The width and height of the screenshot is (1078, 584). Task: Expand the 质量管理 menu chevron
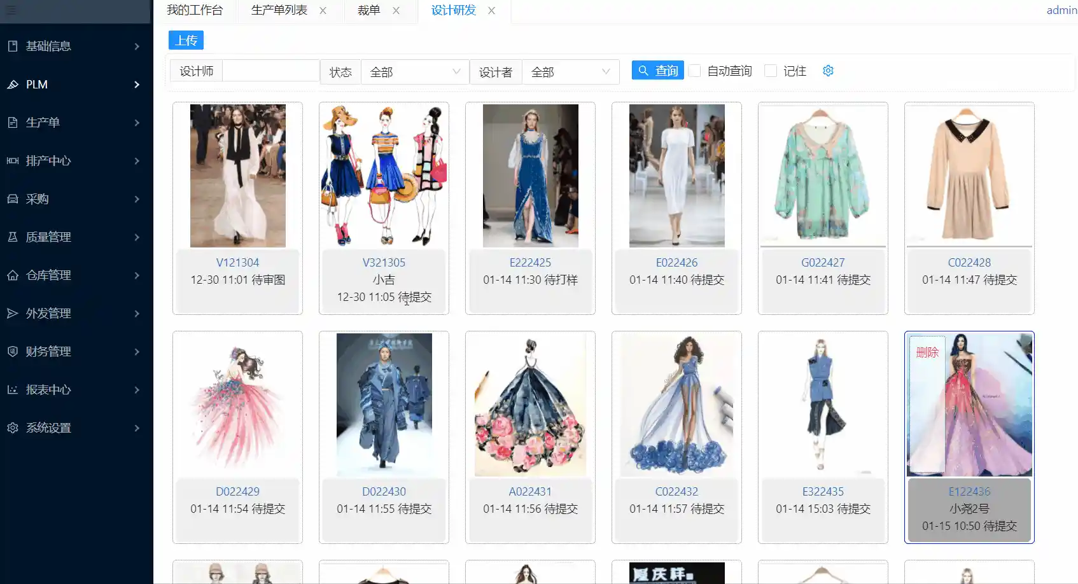137,237
